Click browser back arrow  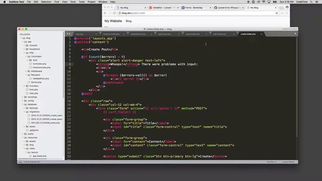[x=105, y=13]
